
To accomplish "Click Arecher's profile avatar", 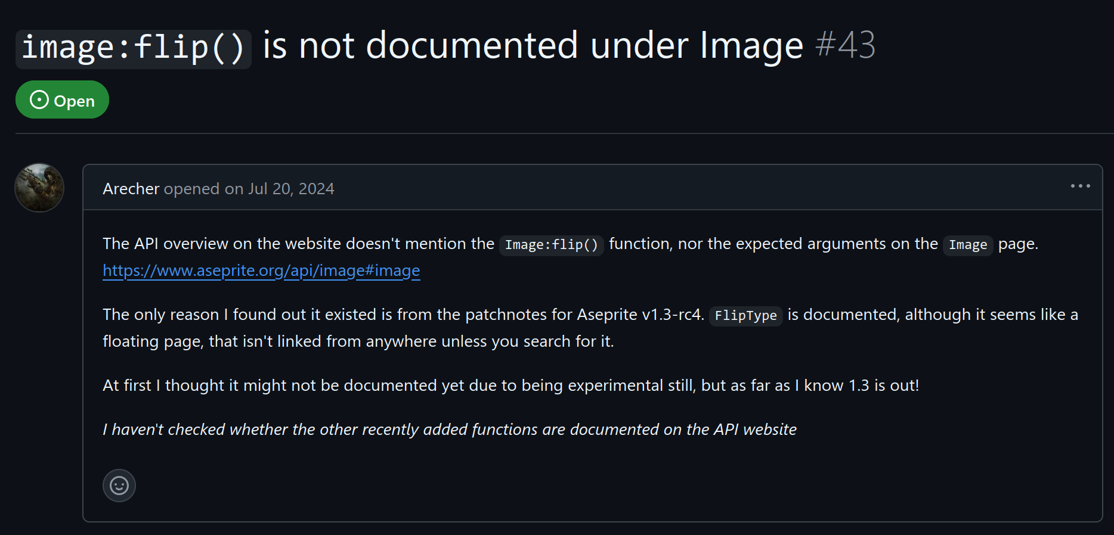I will coord(39,188).
